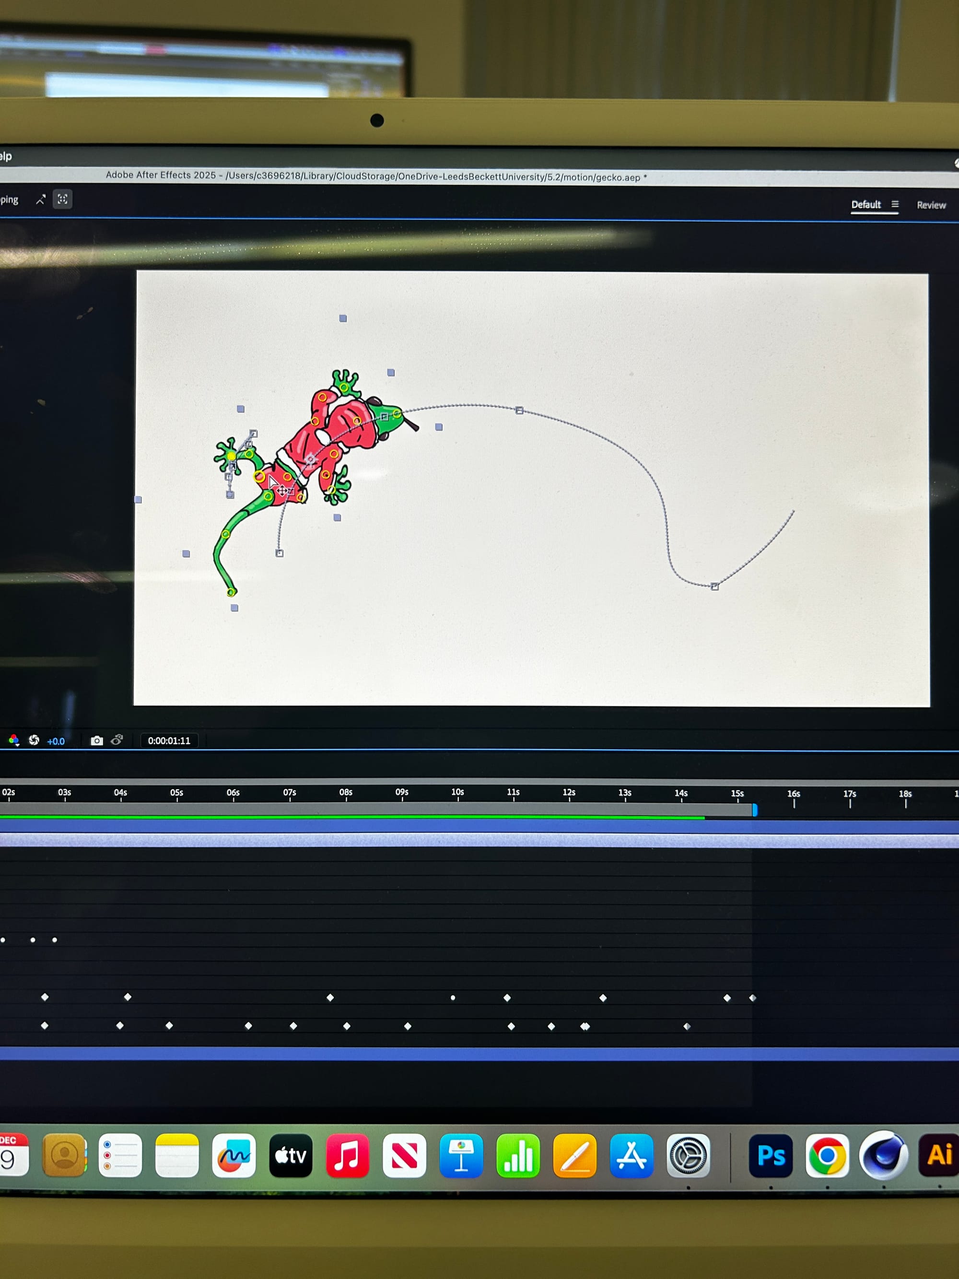959x1279 pixels.
Task: Open Keynote from the Dock
Action: 461,1156
